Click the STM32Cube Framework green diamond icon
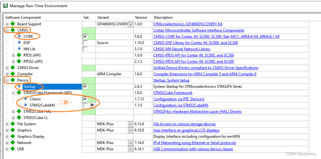The height and width of the screenshot is (159, 321). click(19, 93)
